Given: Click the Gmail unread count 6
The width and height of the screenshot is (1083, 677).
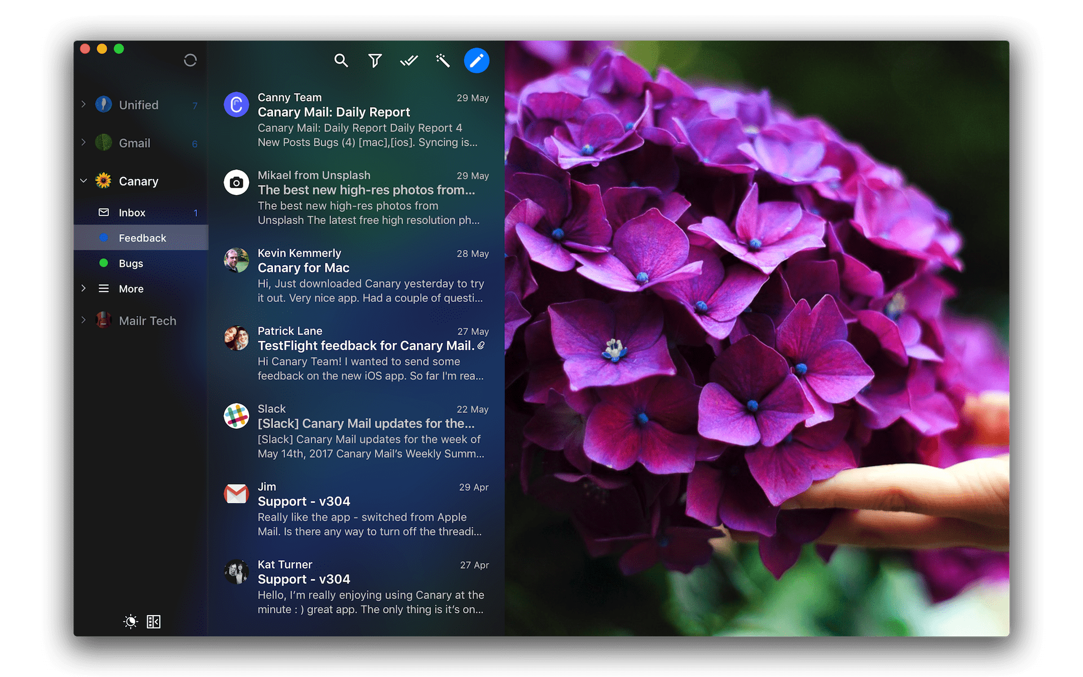Looking at the screenshot, I should [195, 144].
